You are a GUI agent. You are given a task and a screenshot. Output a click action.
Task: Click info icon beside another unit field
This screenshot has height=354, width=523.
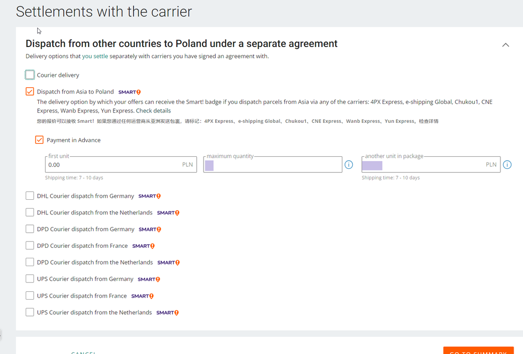(x=507, y=165)
